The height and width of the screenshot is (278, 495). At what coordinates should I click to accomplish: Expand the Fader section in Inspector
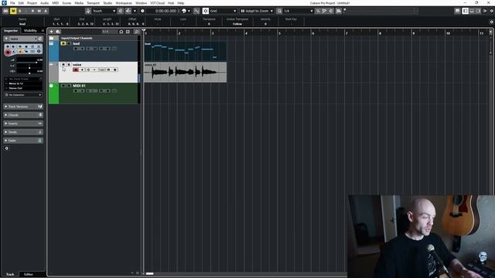23,141
